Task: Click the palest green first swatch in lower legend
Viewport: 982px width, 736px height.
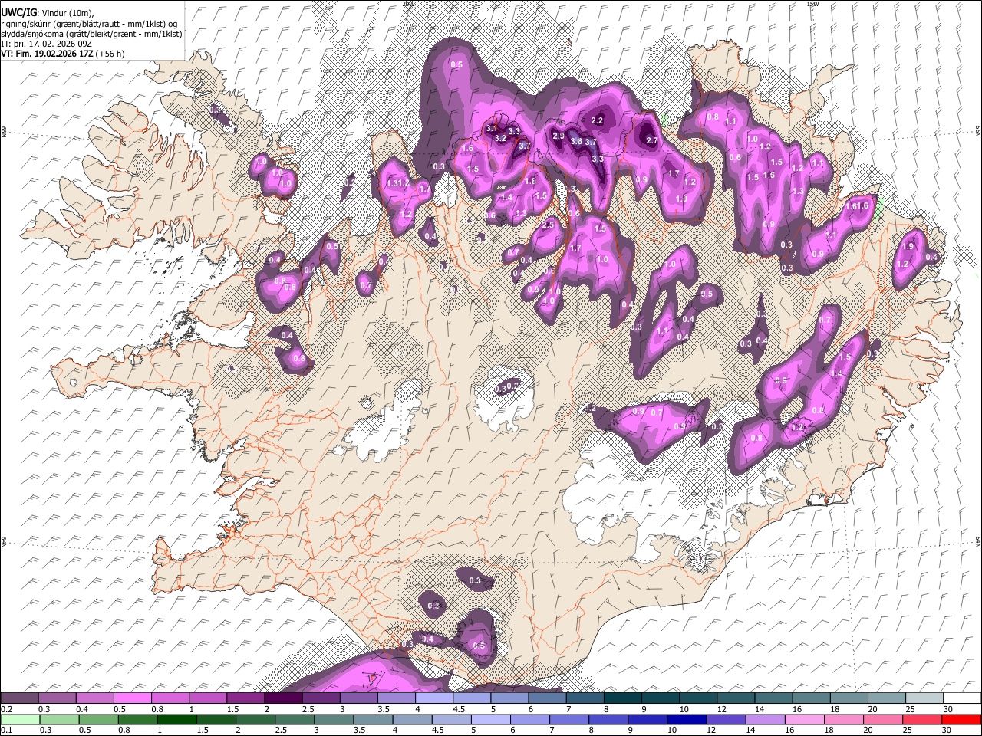Action: tap(19, 719)
